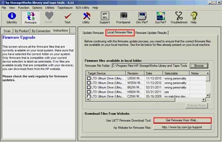Open the TapeAssure menu

pos(65,8)
